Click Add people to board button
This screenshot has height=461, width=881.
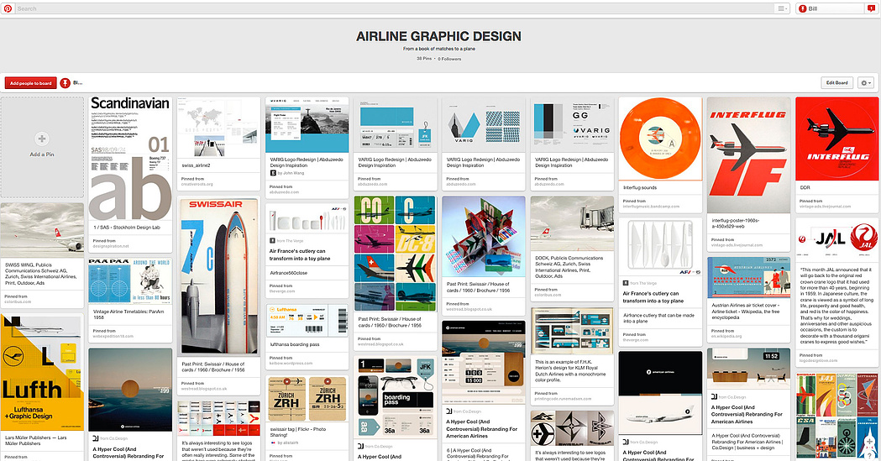(x=31, y=83)
